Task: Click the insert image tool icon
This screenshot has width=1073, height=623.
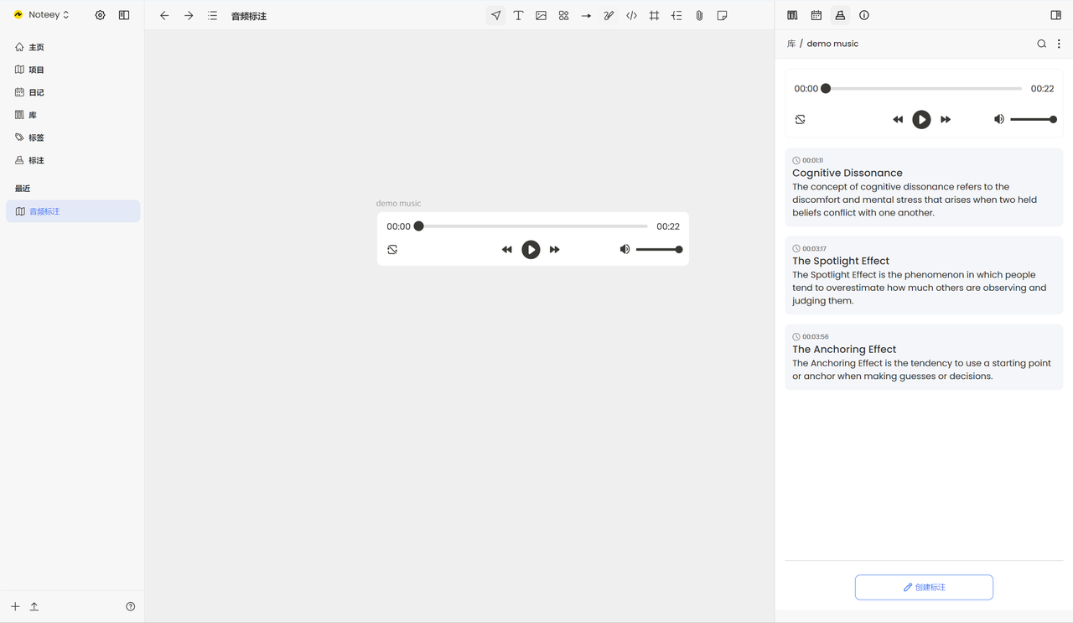Action: (541, 15)
